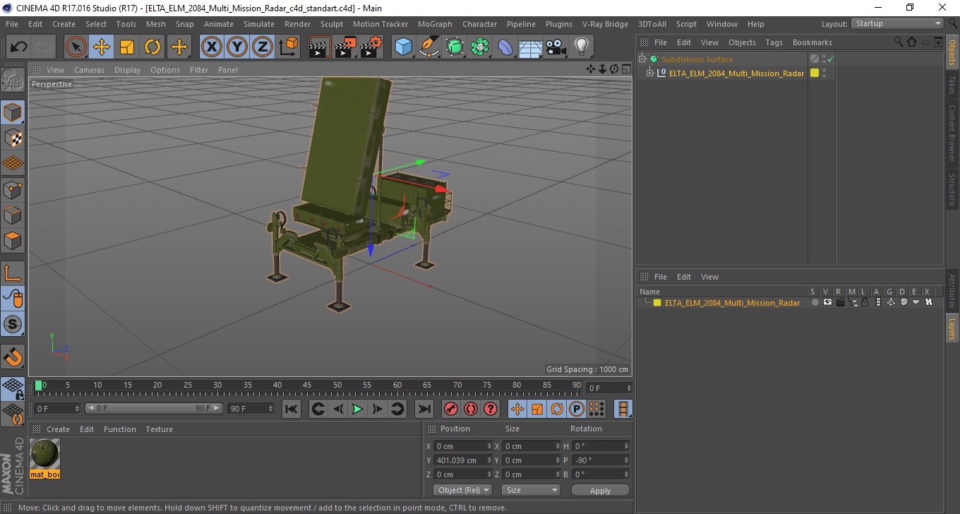Toggle autokeying button

tap(471, 409)
